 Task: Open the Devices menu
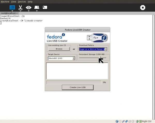click(22, 2)
